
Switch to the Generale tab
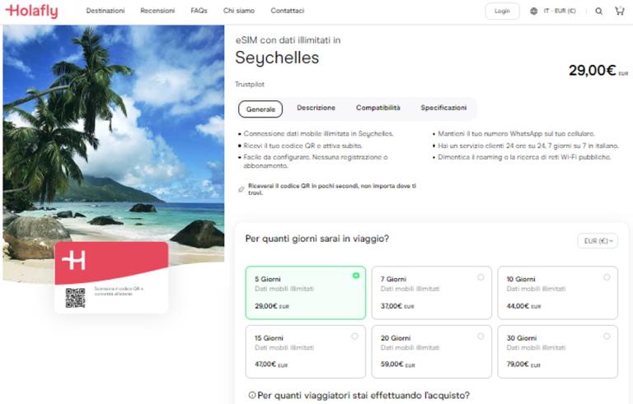(260, 109)
